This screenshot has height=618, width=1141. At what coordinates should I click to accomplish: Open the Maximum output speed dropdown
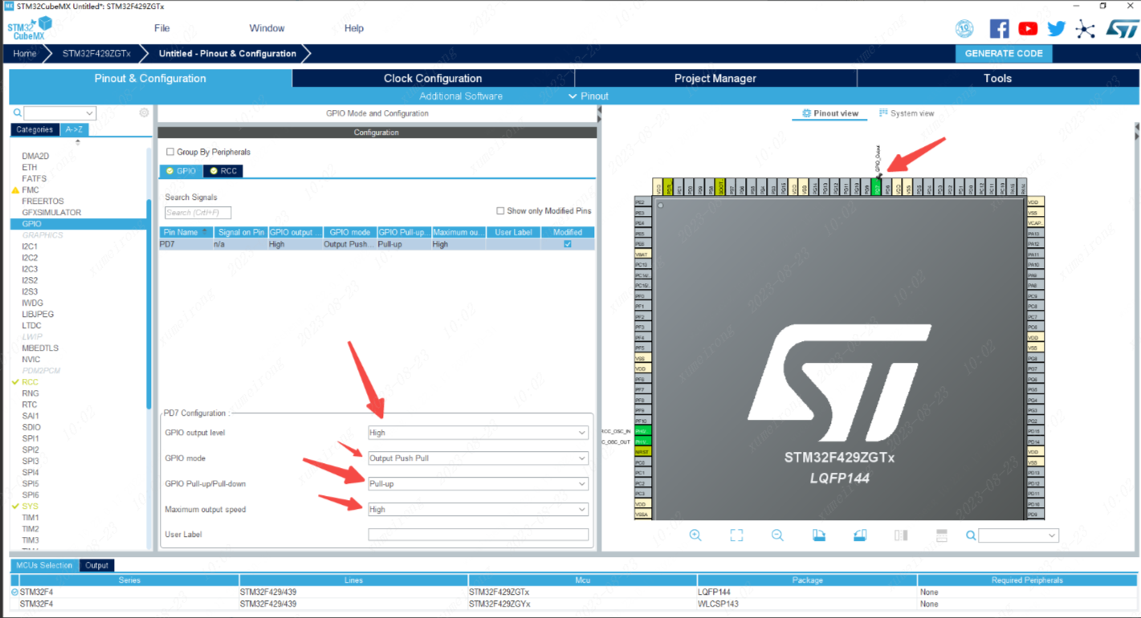click(478, 510)
